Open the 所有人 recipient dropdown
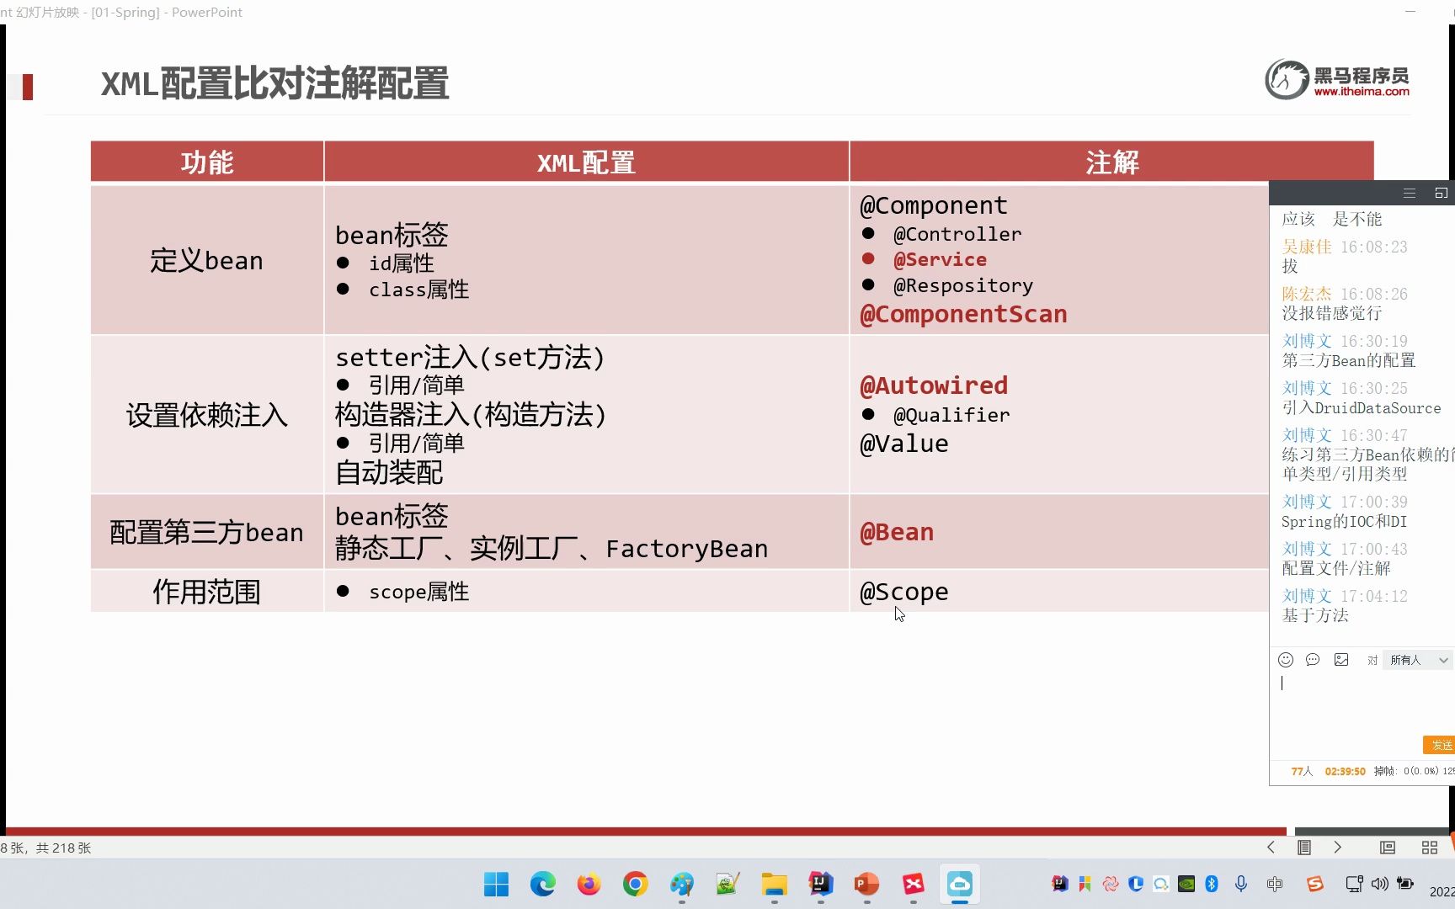Screen dimensions: 1455x909 click(1418, 660)
